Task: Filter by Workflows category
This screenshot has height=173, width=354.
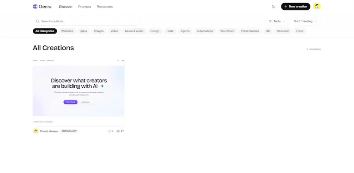Action: coord(227,31)
